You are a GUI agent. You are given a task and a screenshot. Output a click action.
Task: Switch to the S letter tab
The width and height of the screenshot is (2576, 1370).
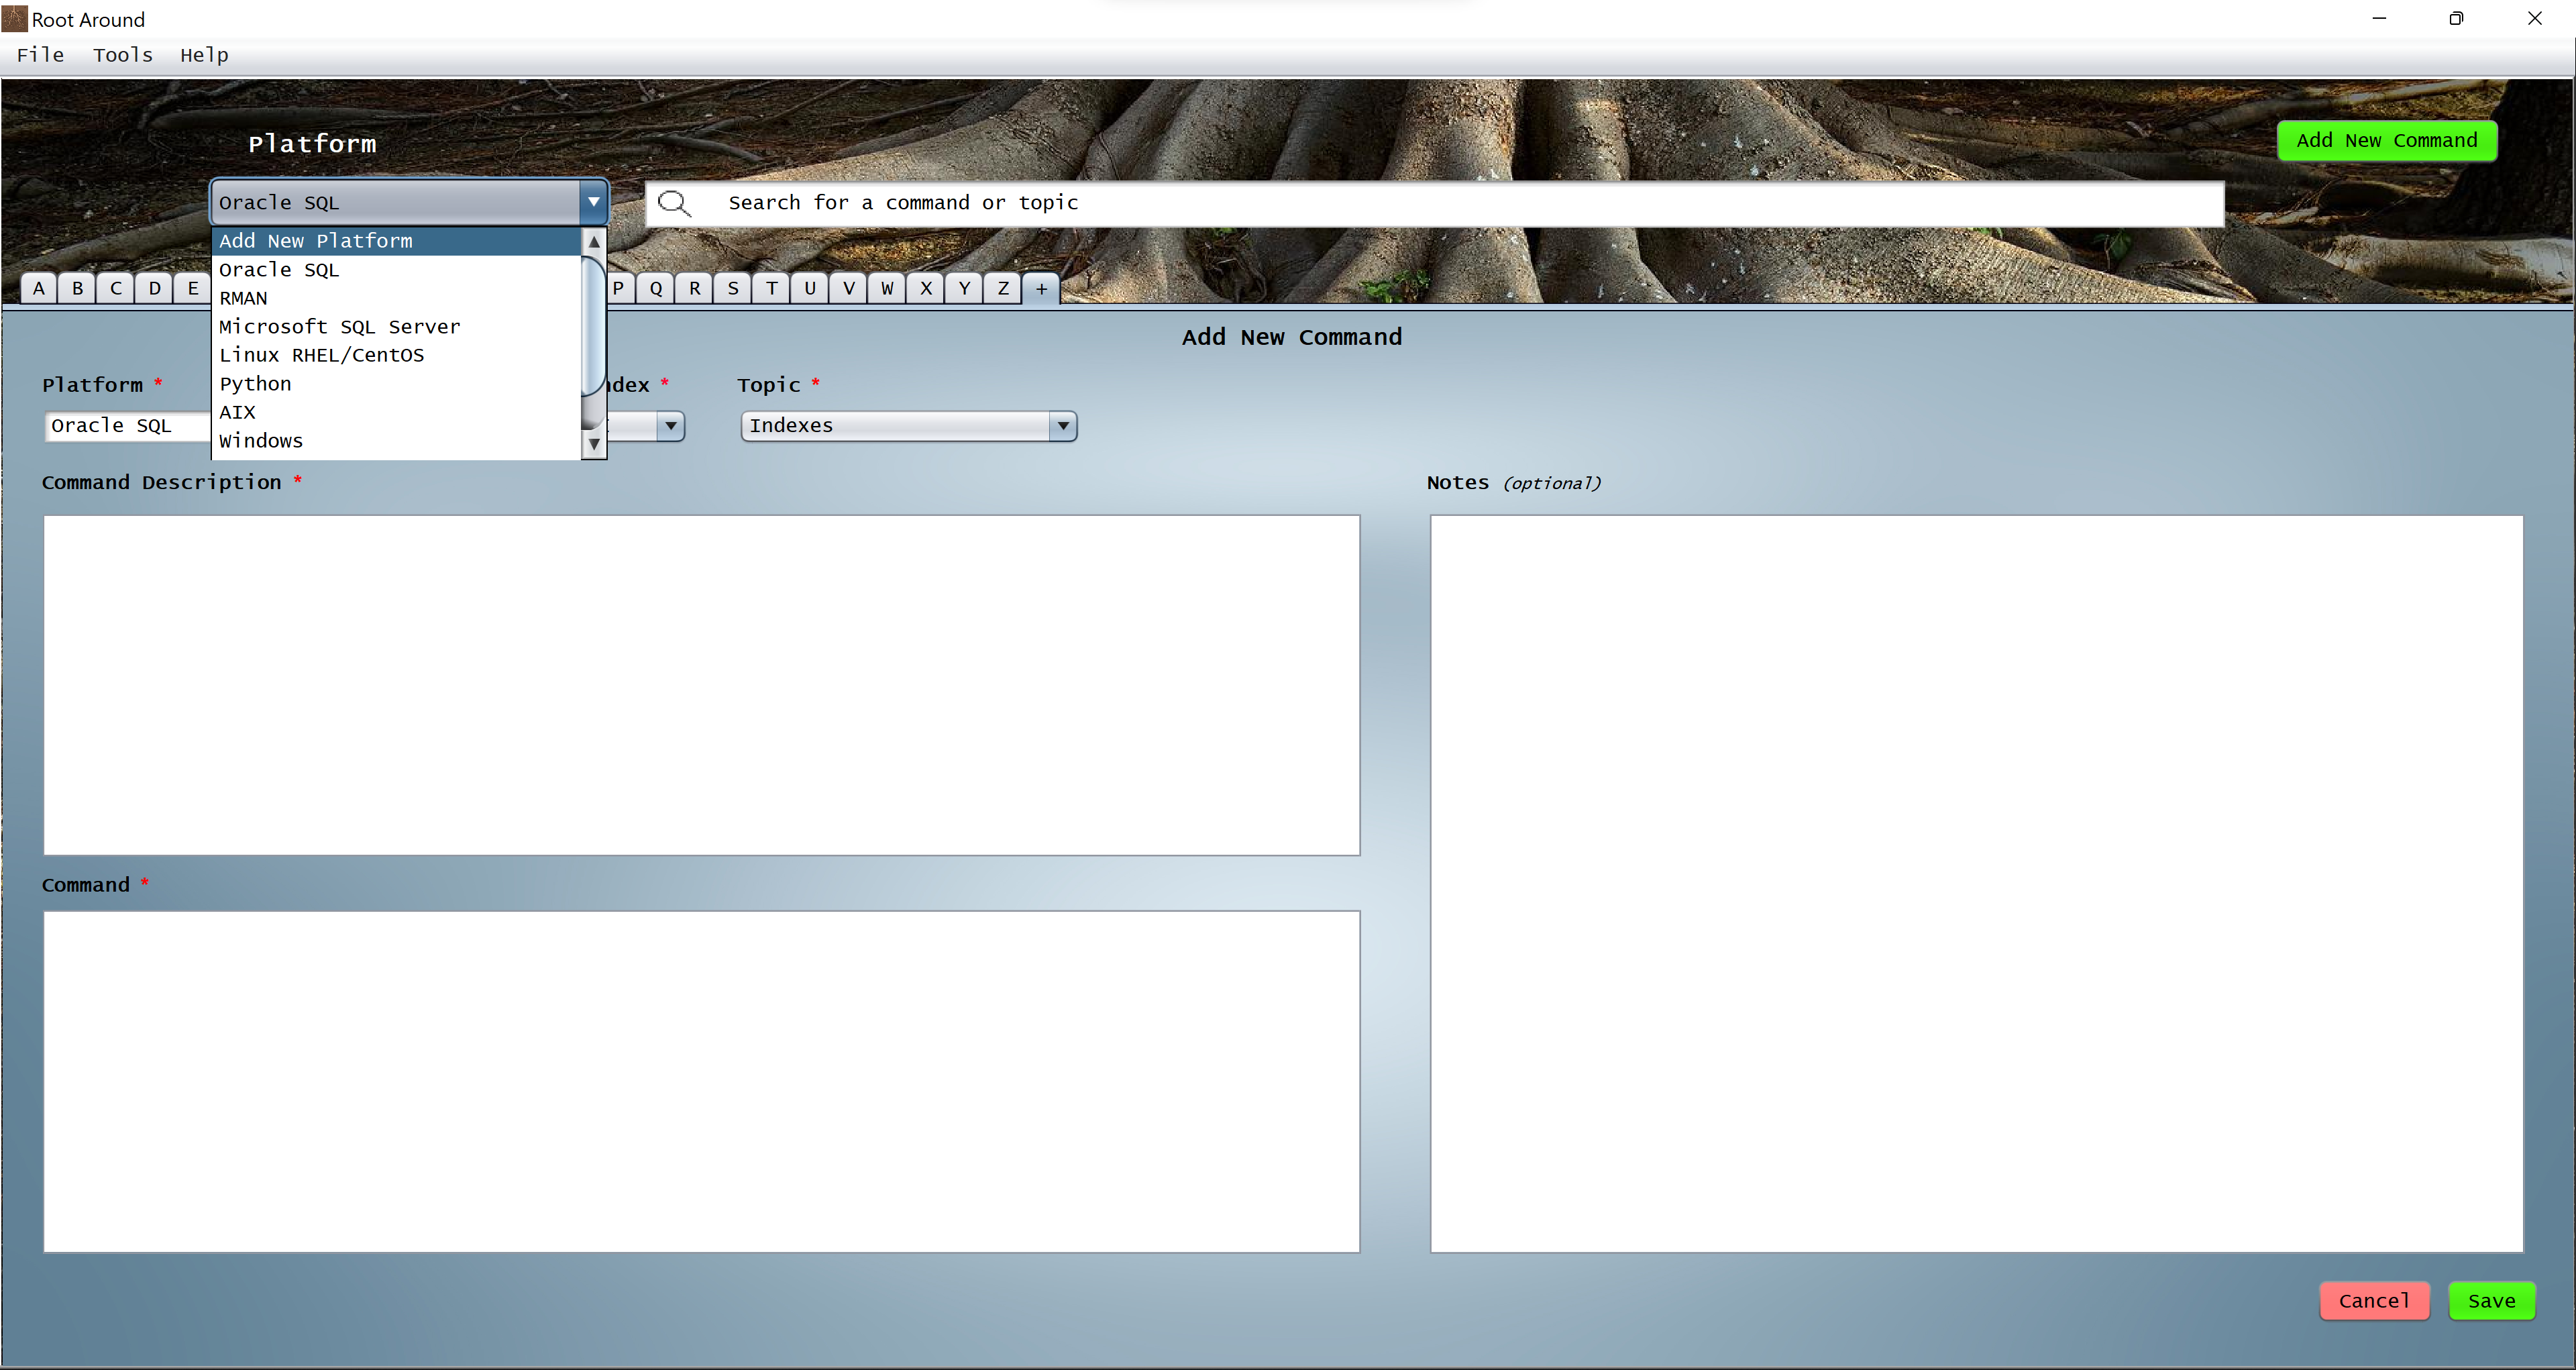pos(733,289)
